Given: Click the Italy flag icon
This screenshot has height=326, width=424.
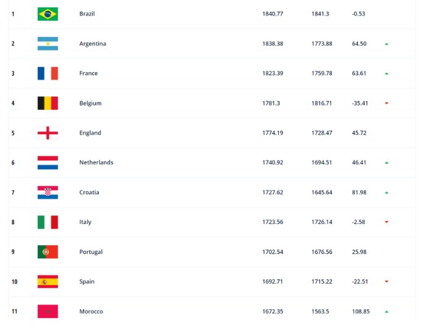Looking at the screenshot, I should 48,222.
